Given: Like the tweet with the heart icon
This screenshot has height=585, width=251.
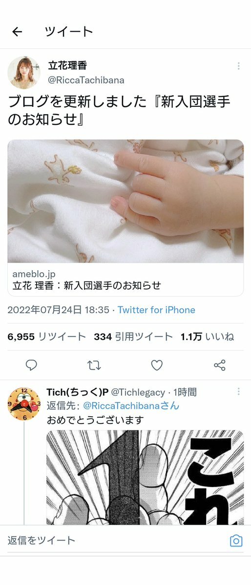Looking at the screenshot, I should [157, 365].
